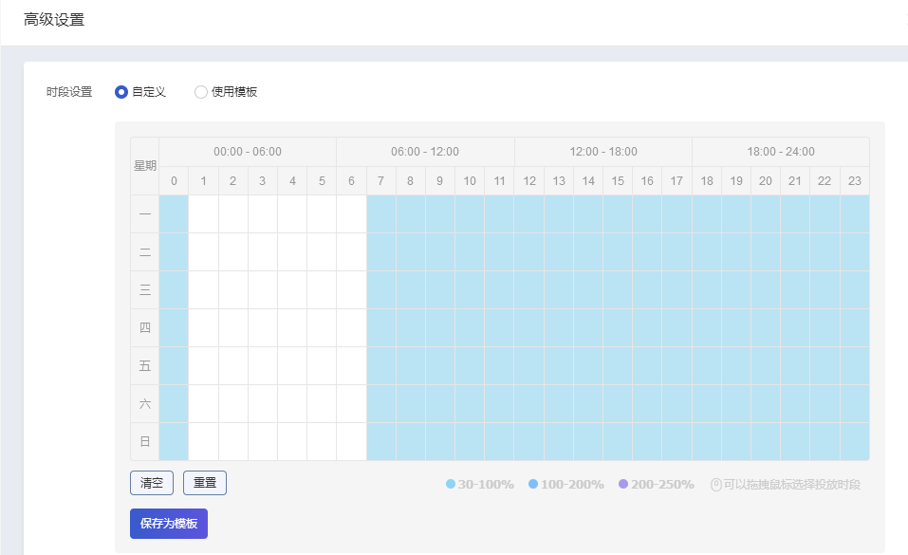Click the hour 20 column header
The height and width of the screenshot is (555, 908).
pos(766,181)
